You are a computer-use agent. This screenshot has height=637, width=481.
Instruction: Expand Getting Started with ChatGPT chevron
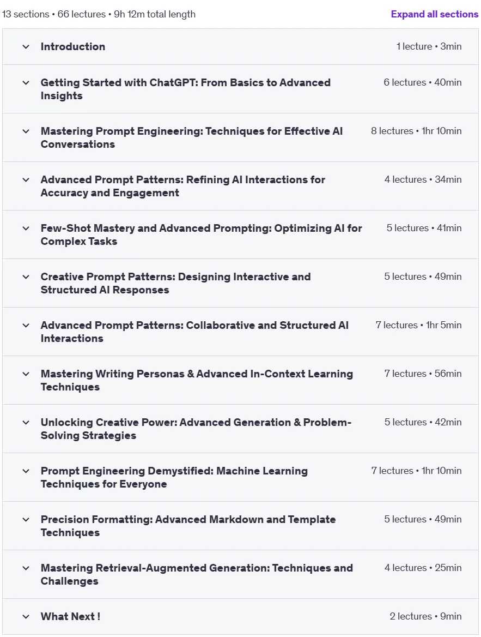tap(26, 83)
